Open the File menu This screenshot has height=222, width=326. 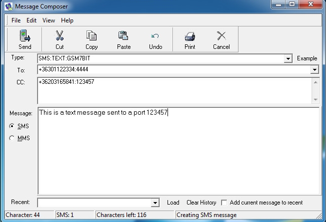[16, 20]
